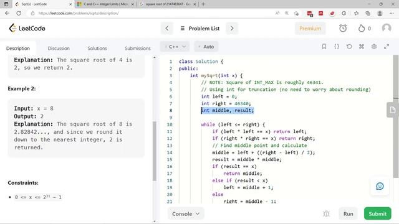Expand the Console dropdown
The image size is (399, 224).
[186, 214]
